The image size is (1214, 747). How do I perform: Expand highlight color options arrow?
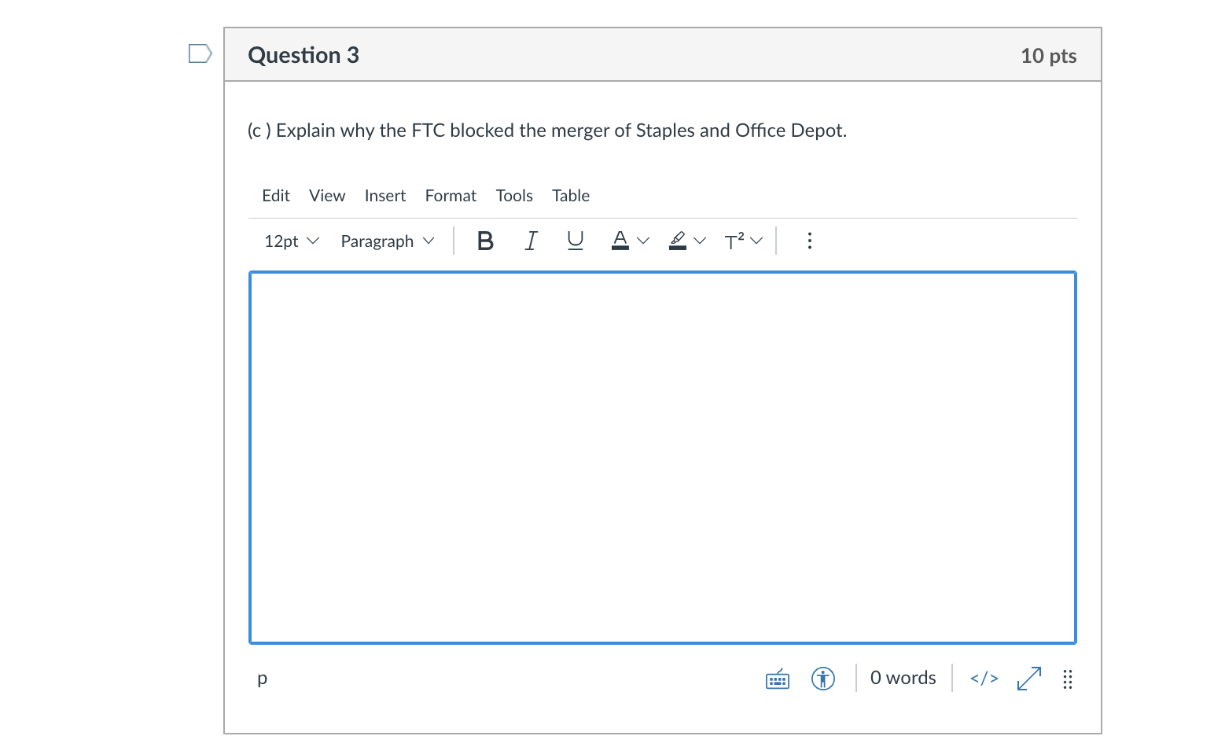coord(700,241)
